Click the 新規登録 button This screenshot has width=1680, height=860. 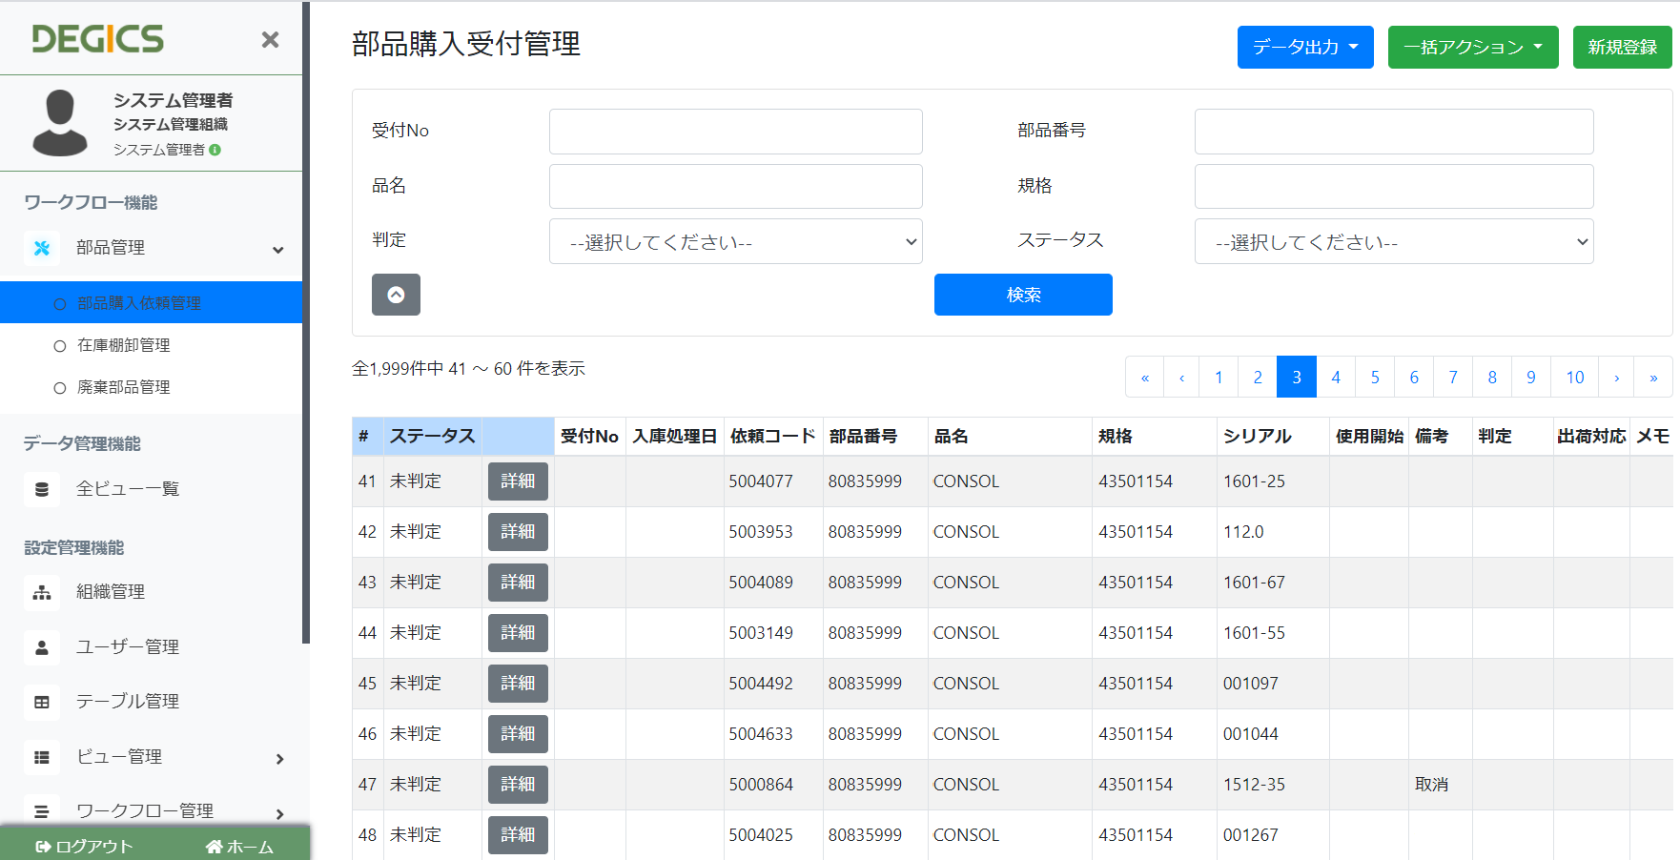pyautogui.click(x=1623, y=47)
